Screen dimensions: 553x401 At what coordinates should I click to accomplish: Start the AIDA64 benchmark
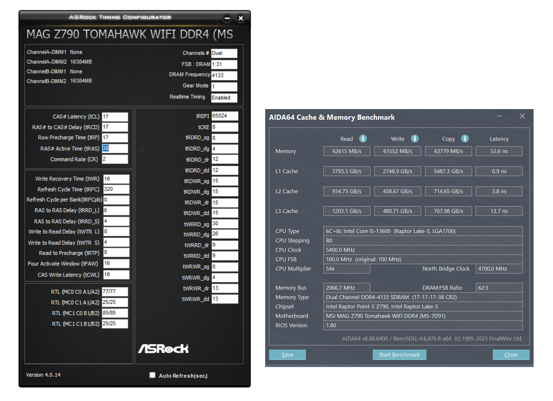pyautogui.click(x=399, y=355)
